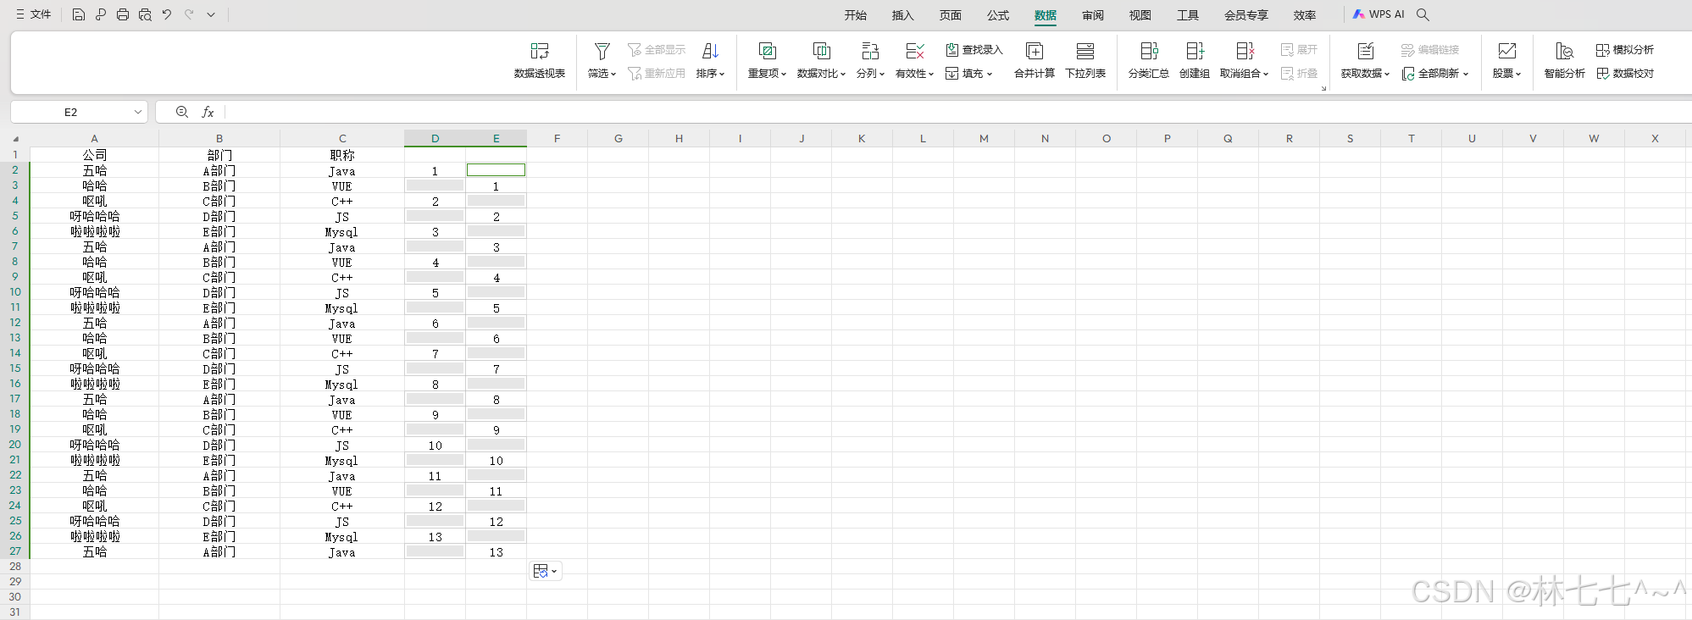The width and height of the screenshot is (1692, 620).
Task: Open the 有效性 dropdown
Action: click(914, 74)
